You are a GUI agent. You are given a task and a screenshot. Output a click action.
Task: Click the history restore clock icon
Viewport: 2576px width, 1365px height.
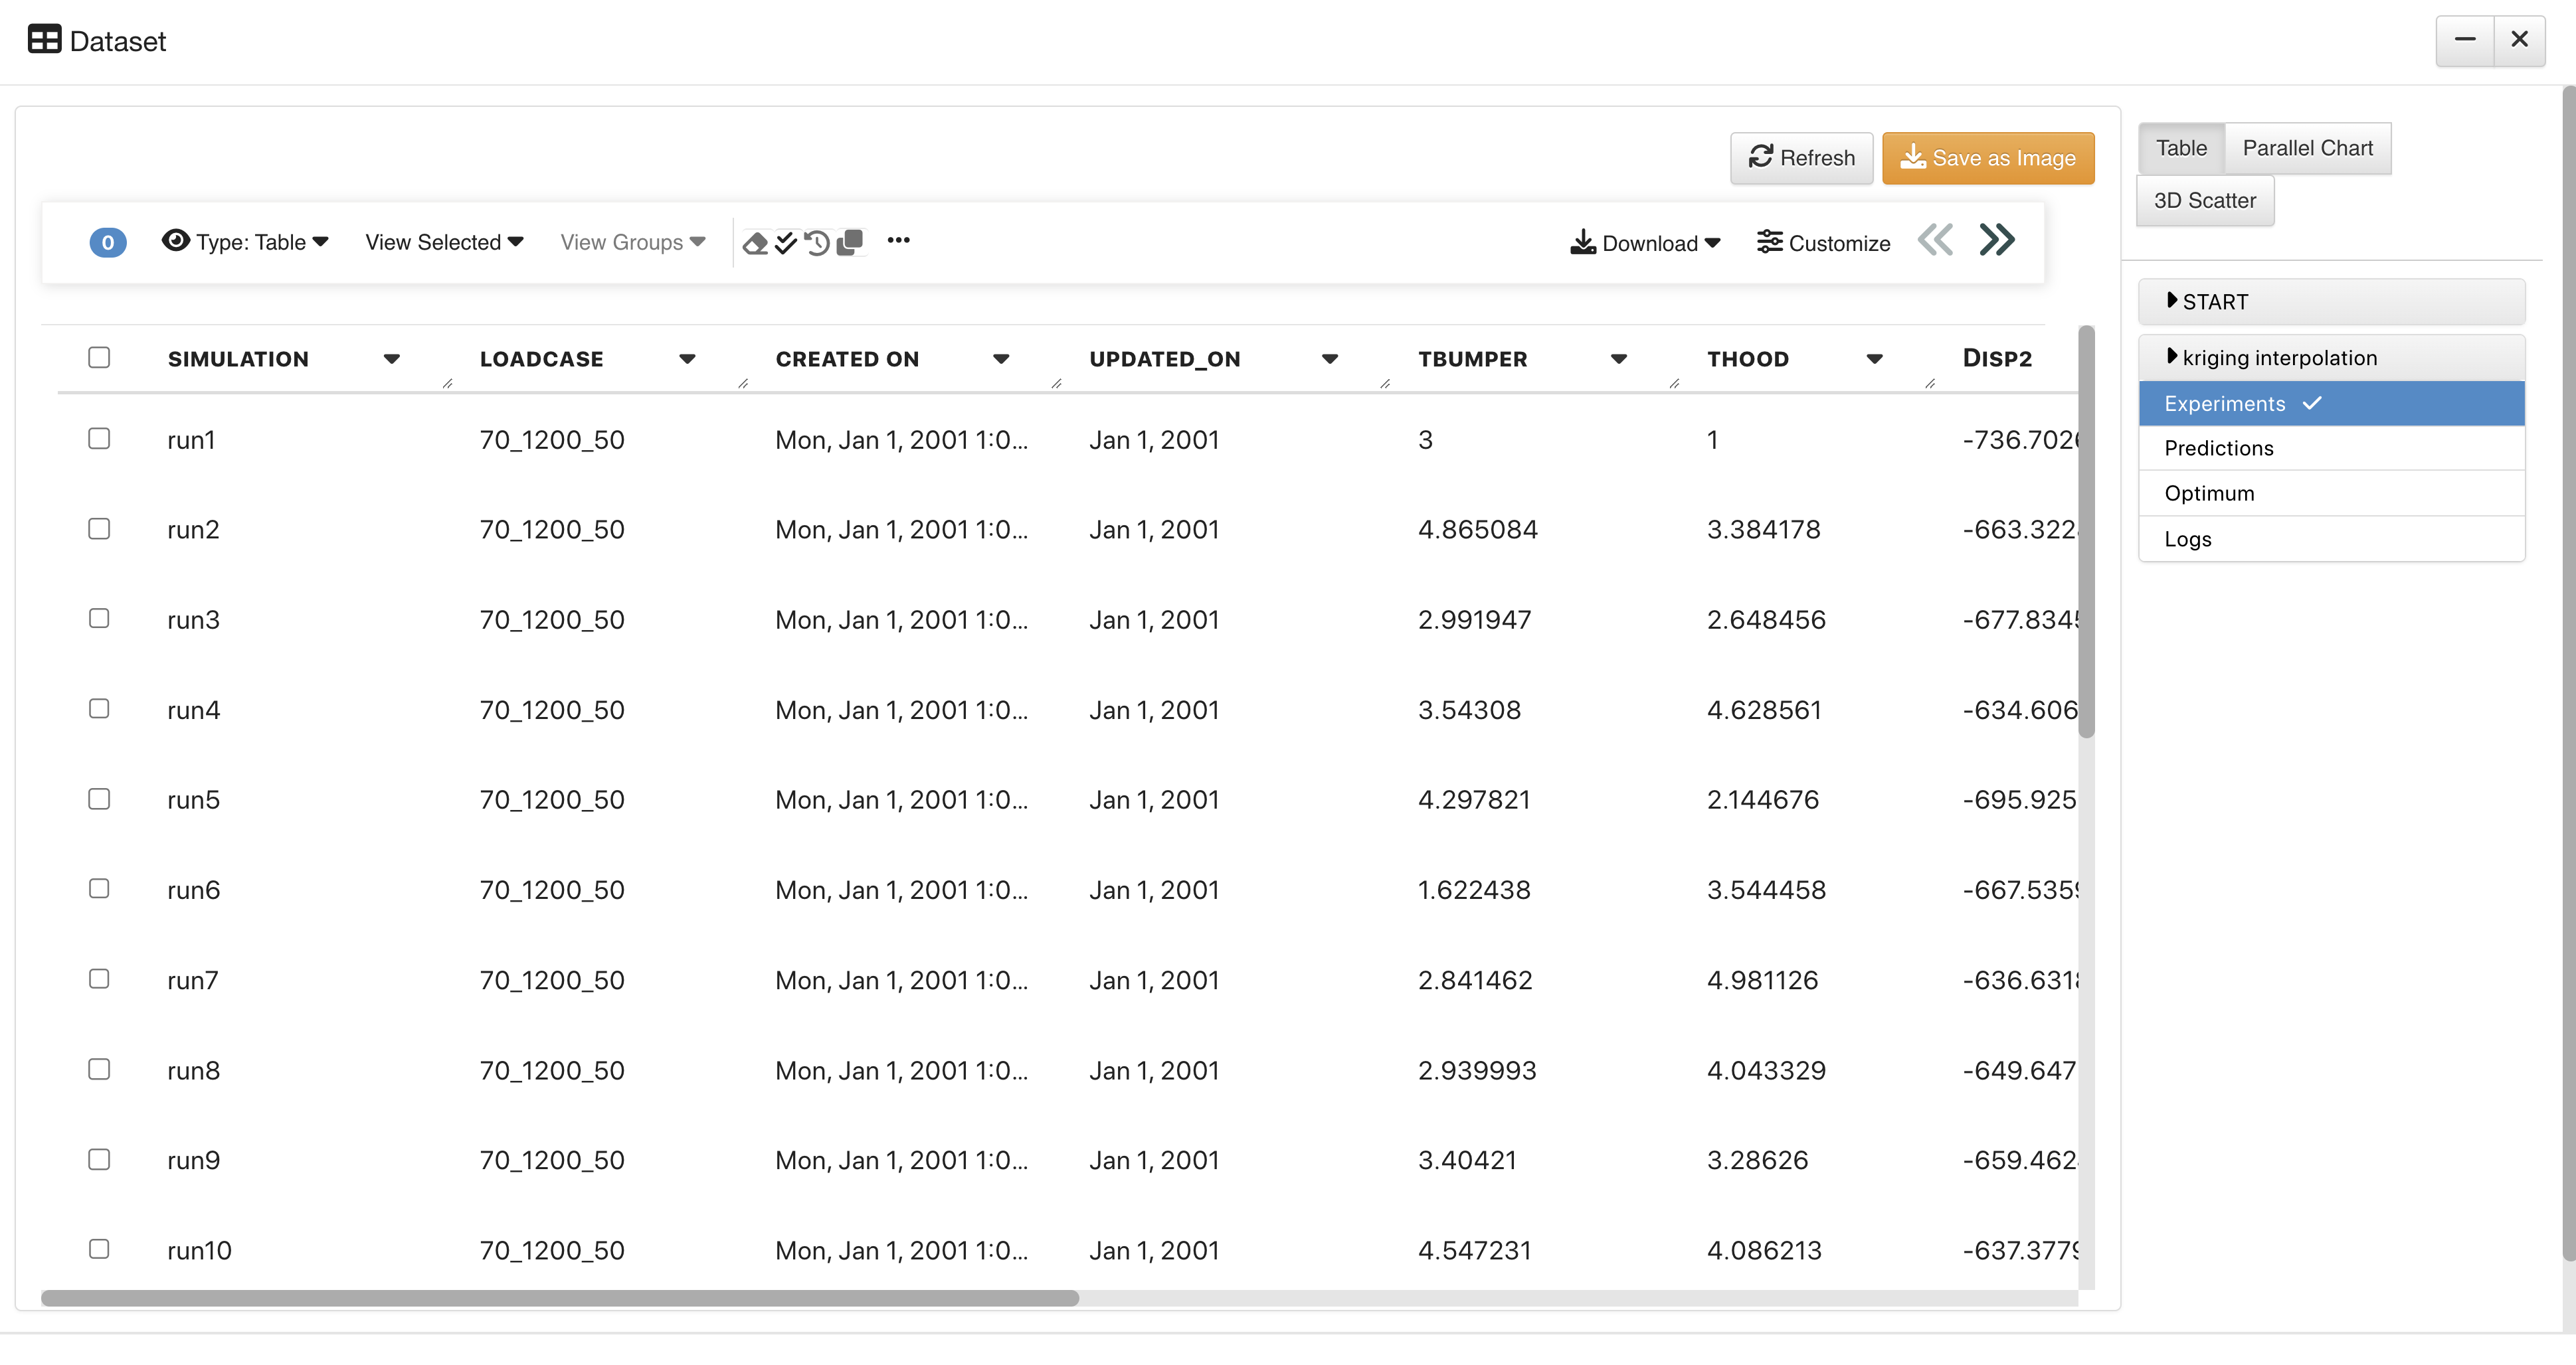[x=817, y=243]
